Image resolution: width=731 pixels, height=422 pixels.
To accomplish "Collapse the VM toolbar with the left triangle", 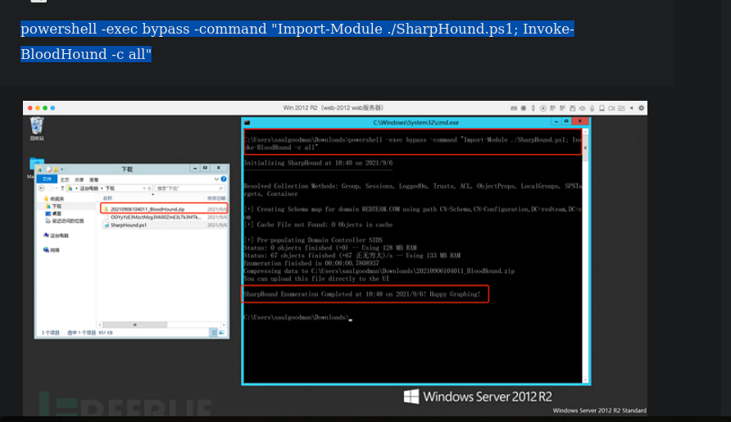I will (631, 108).
